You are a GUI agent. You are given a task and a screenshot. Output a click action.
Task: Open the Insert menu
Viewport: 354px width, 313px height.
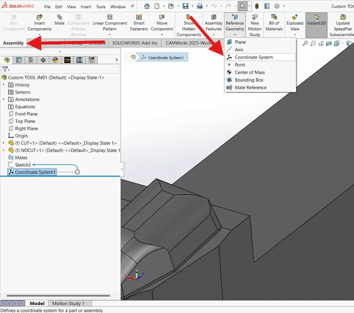click(x=86, y=6)
